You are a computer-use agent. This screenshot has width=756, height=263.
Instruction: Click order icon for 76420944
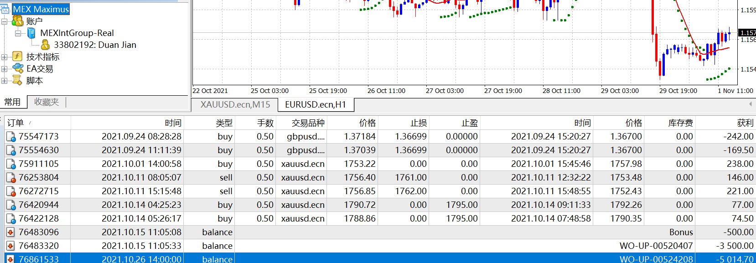click(10, 205)
